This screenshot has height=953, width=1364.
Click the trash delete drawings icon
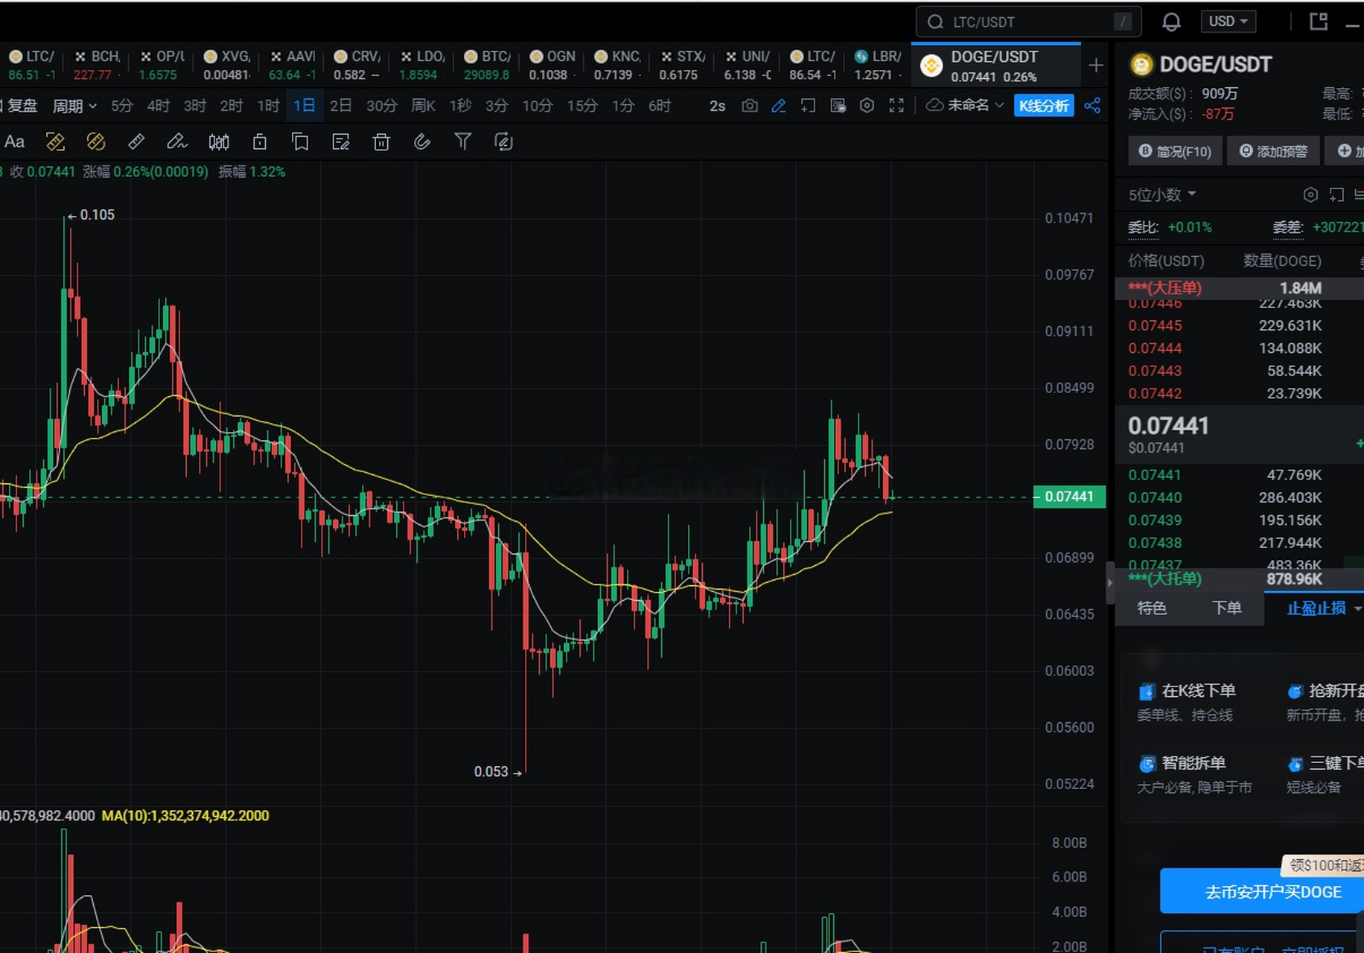click(x=381, y=141)
